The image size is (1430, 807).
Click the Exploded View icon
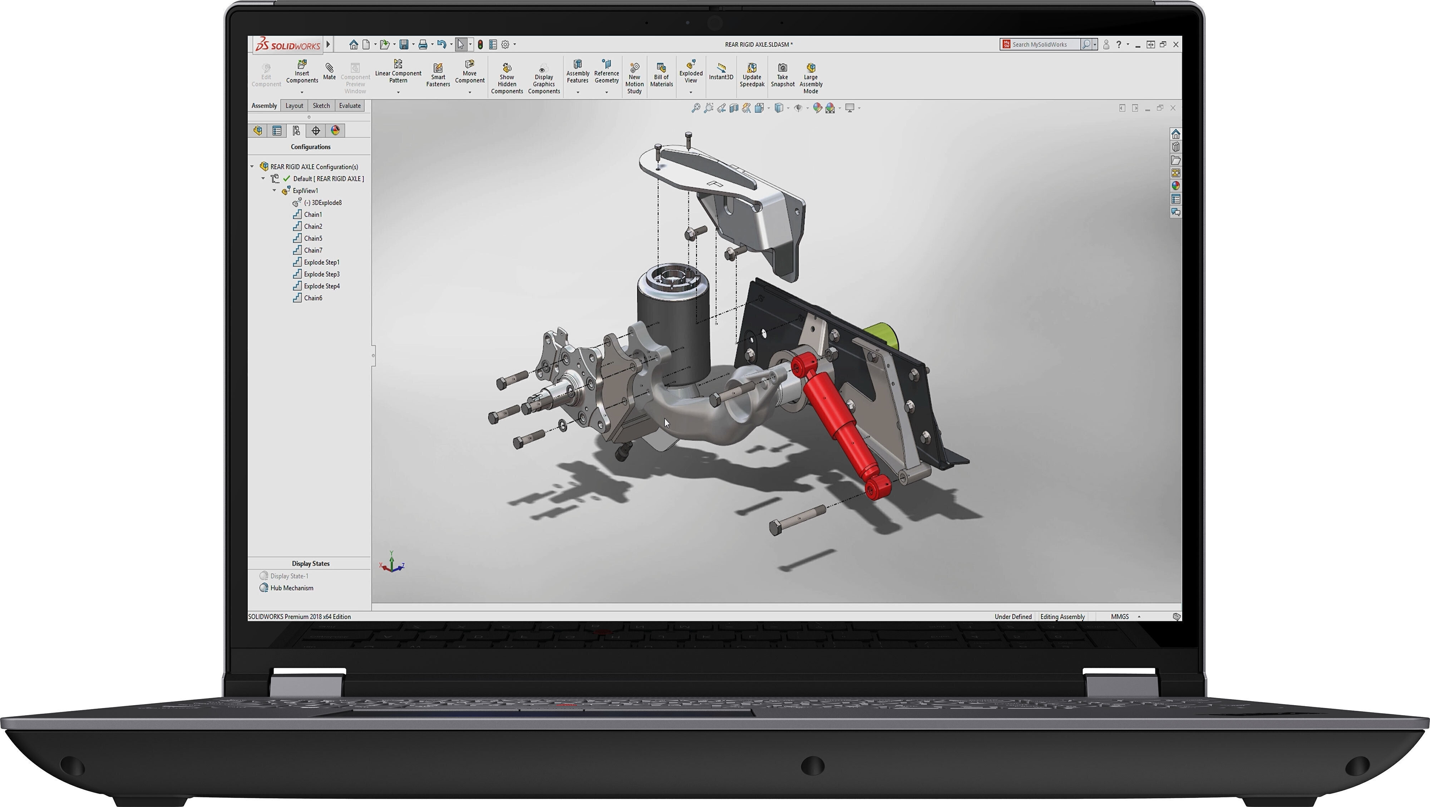(691, 64)
